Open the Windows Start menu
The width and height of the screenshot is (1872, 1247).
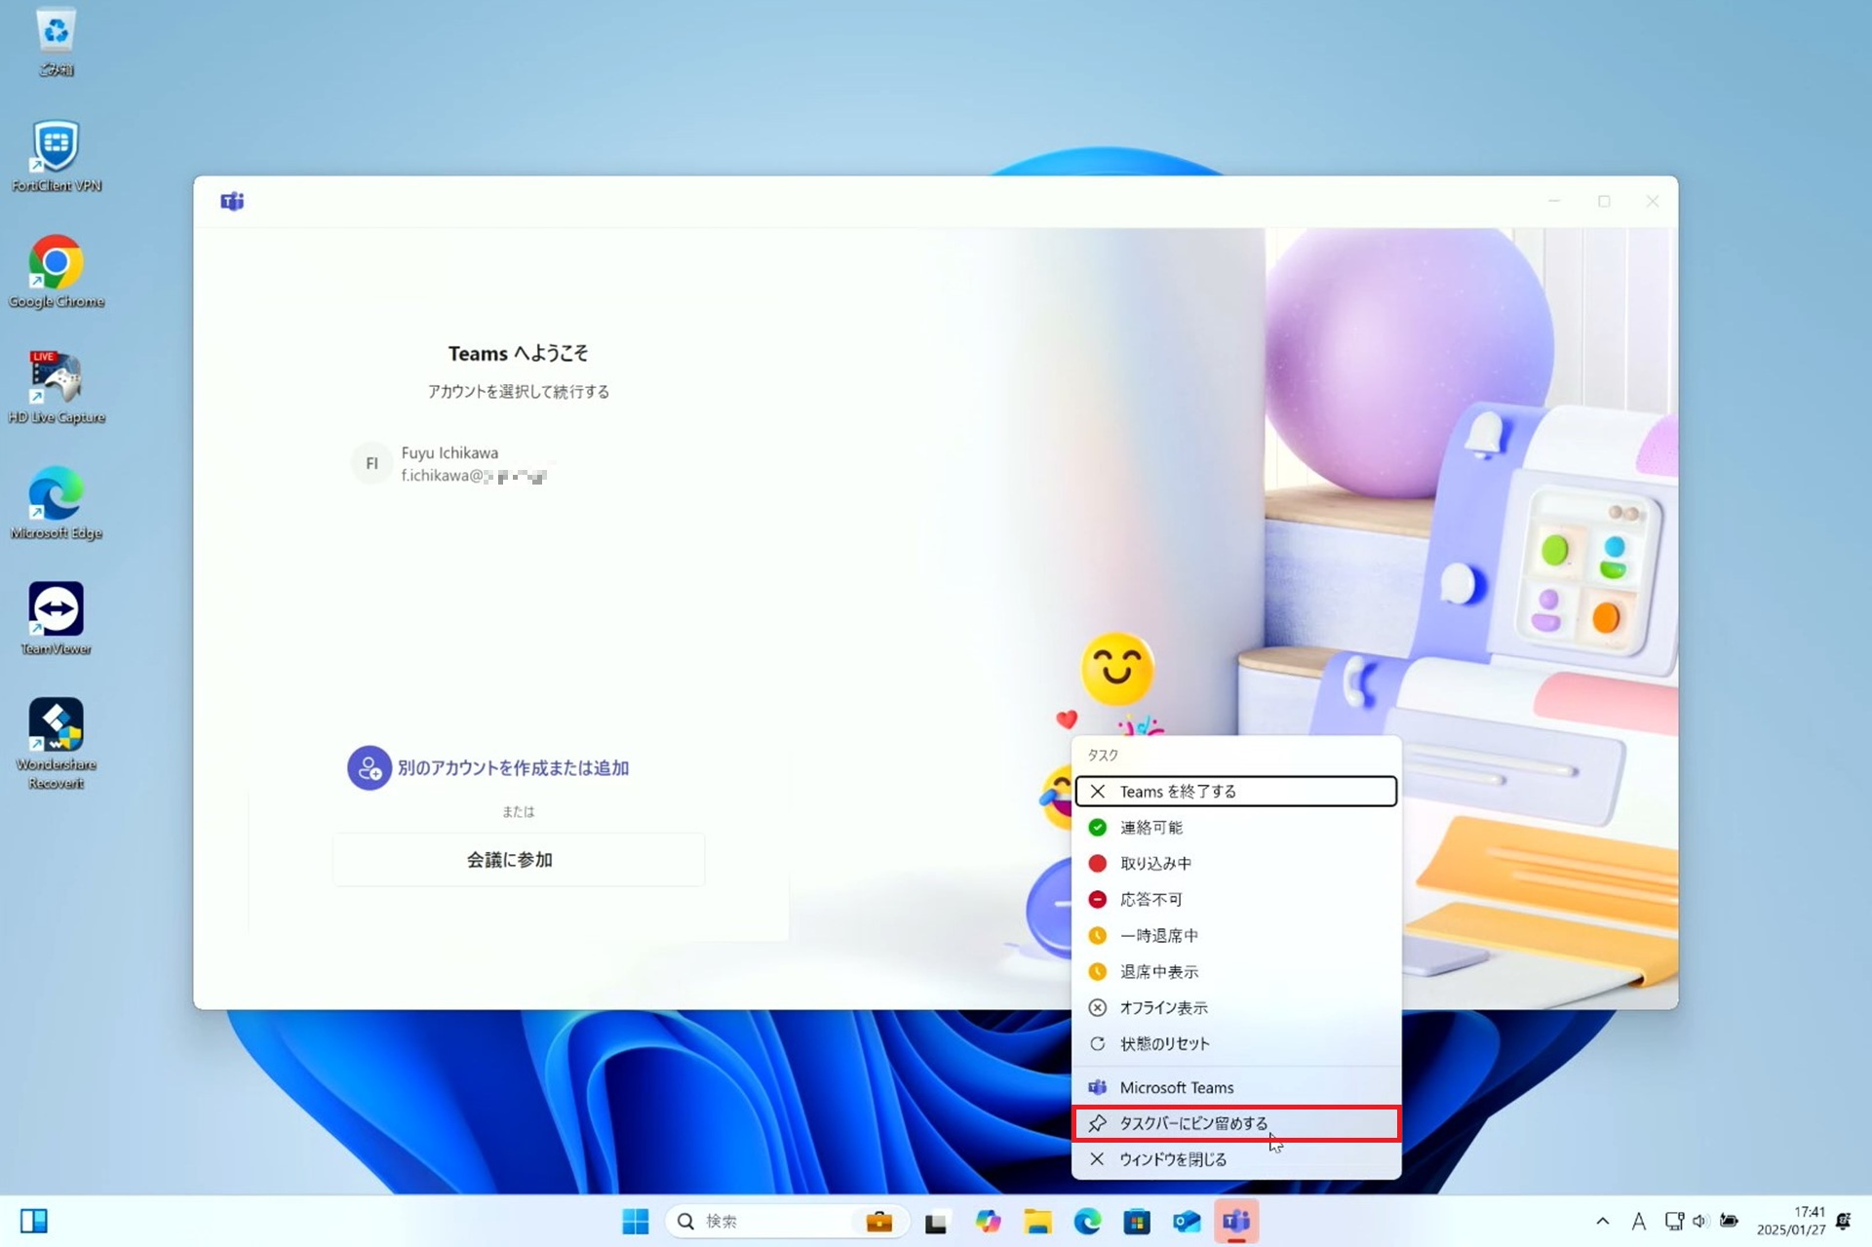[635, 1221]
